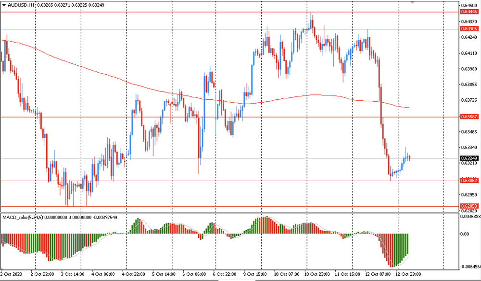Click the 0.64500 value on price scale
This screenshot has width=481, height=281.
468,6
